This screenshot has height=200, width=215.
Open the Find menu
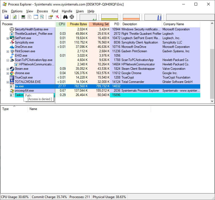pos(55,11)
